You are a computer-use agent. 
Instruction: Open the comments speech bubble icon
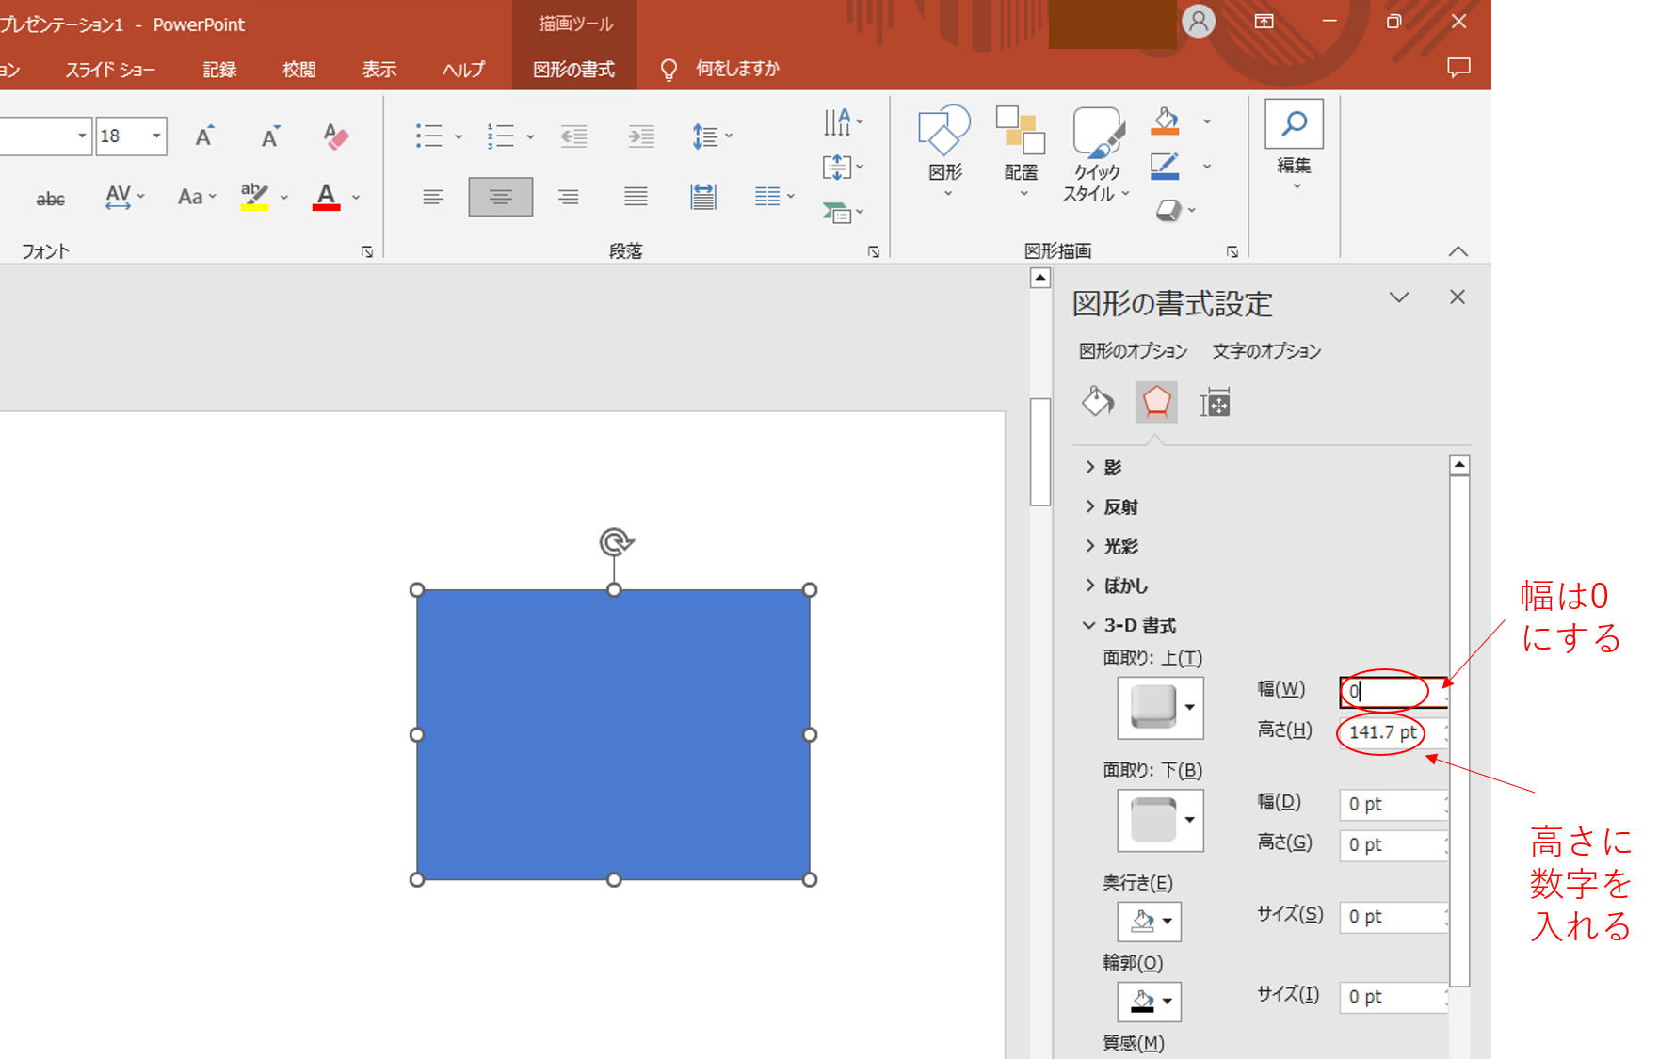click(1458, 68)
